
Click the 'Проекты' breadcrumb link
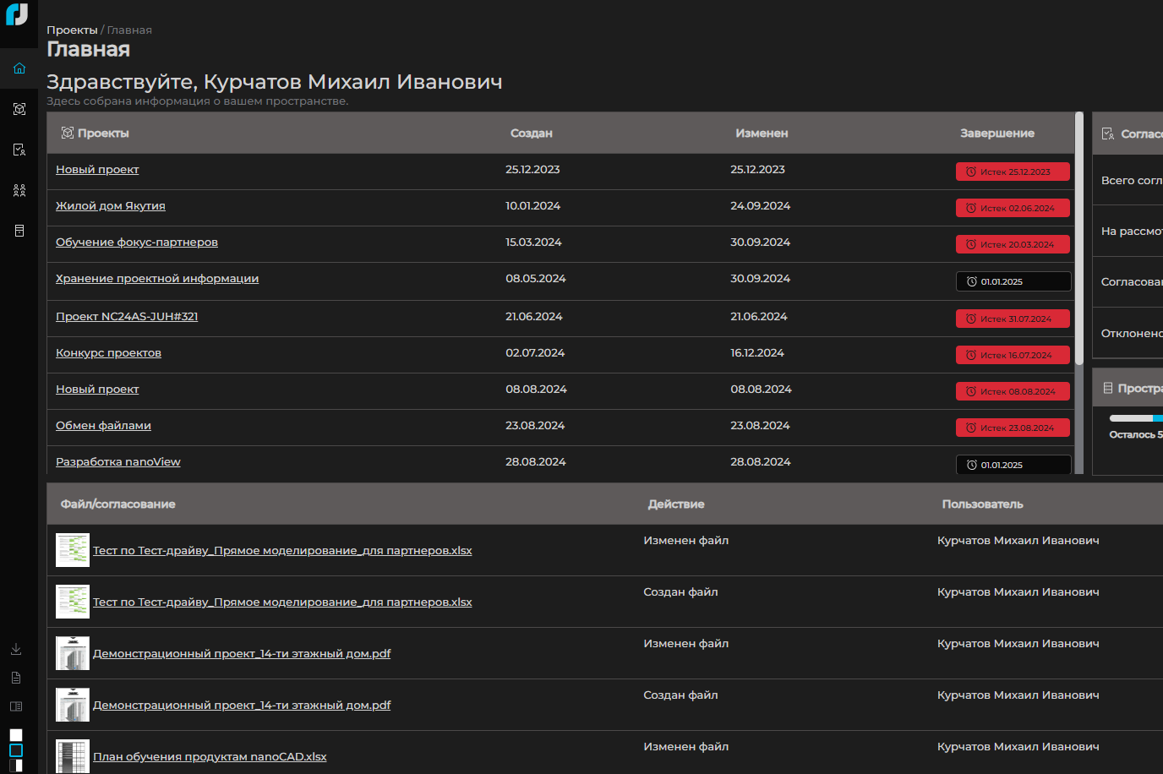72,30
